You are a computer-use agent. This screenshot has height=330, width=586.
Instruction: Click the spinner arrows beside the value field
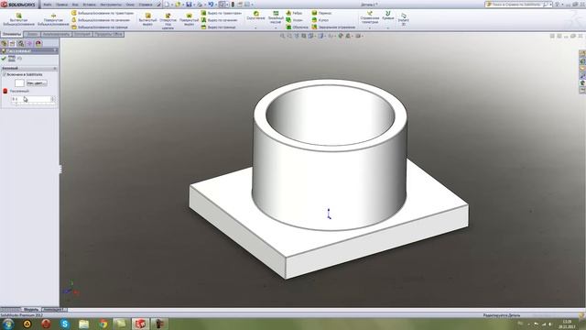(52, 99)
